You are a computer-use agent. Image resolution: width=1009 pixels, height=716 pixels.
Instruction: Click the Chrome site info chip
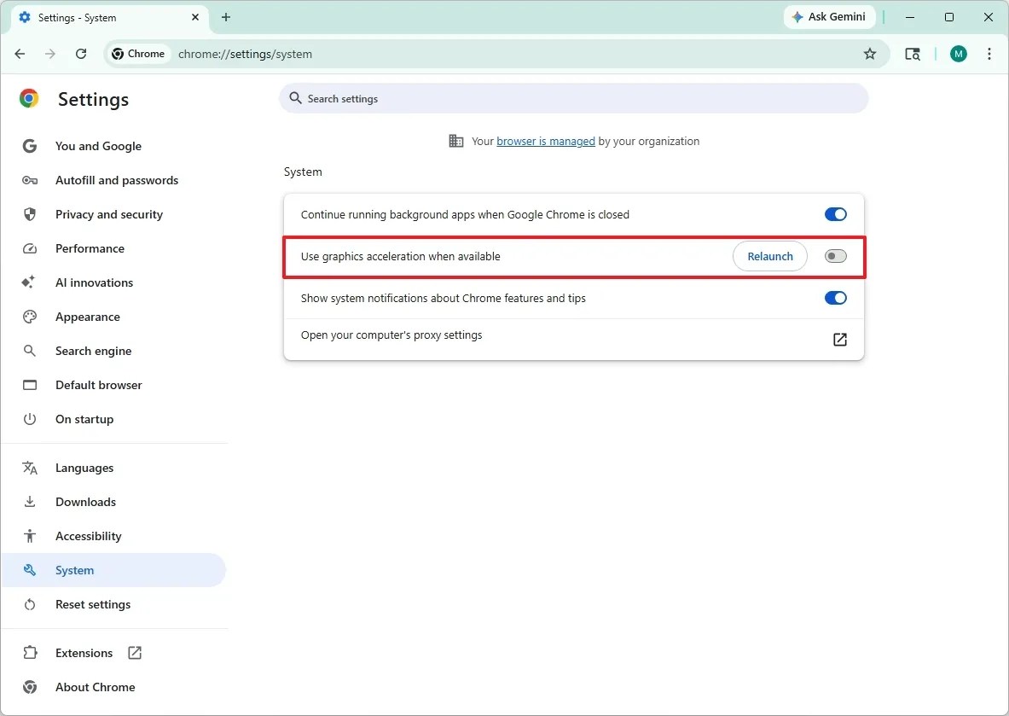coord(138,54)
